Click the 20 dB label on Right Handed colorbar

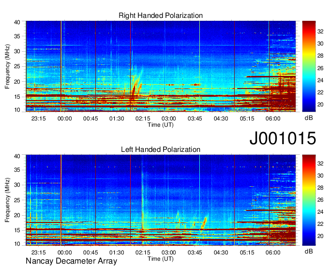pyautogui.click(x=320, y=104)
